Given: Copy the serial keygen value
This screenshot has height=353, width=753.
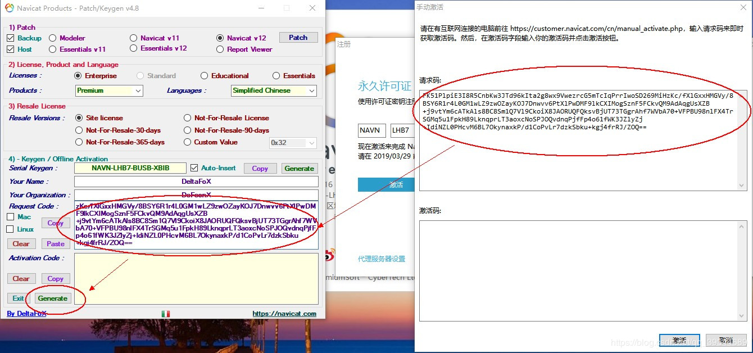Looking at the screenshot, I should [260, 169].
